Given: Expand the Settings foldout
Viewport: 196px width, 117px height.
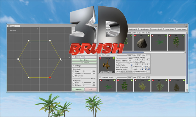Looking at the screenshot, I should (73, 66).
